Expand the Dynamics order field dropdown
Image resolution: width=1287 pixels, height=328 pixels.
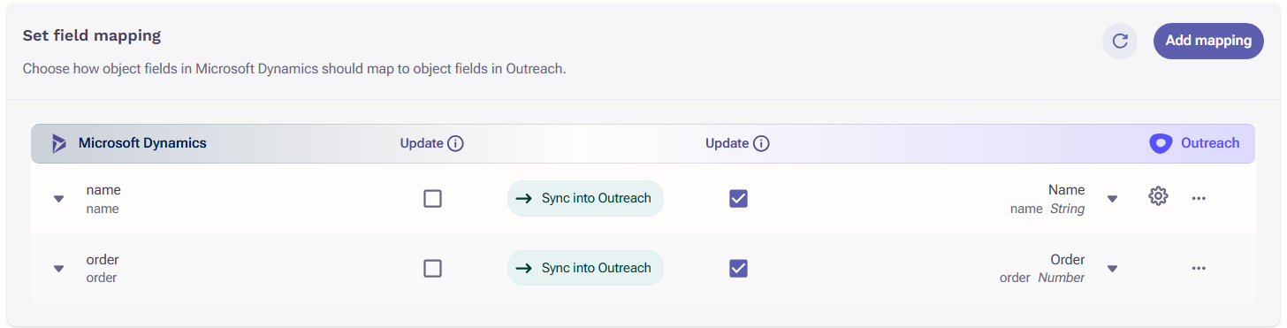coord(59,269)
